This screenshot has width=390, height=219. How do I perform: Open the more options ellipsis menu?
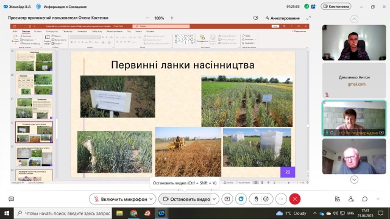click(281, 199)
